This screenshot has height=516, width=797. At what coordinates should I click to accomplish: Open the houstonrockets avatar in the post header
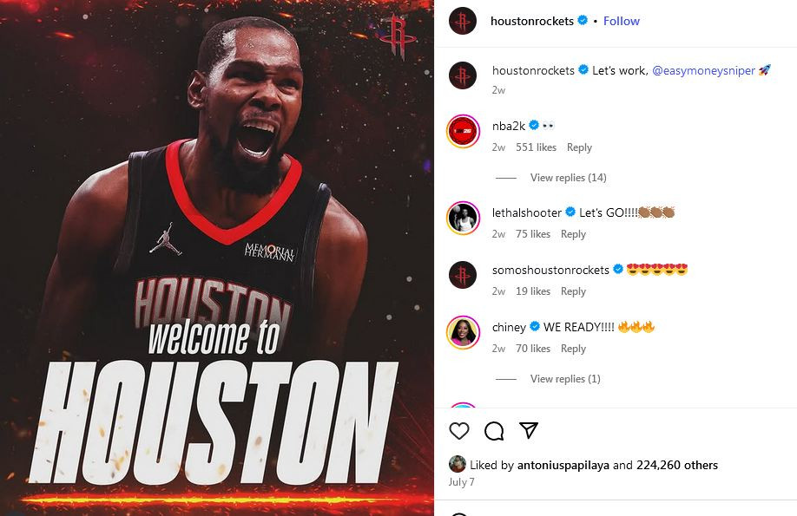tap(463, 22)
